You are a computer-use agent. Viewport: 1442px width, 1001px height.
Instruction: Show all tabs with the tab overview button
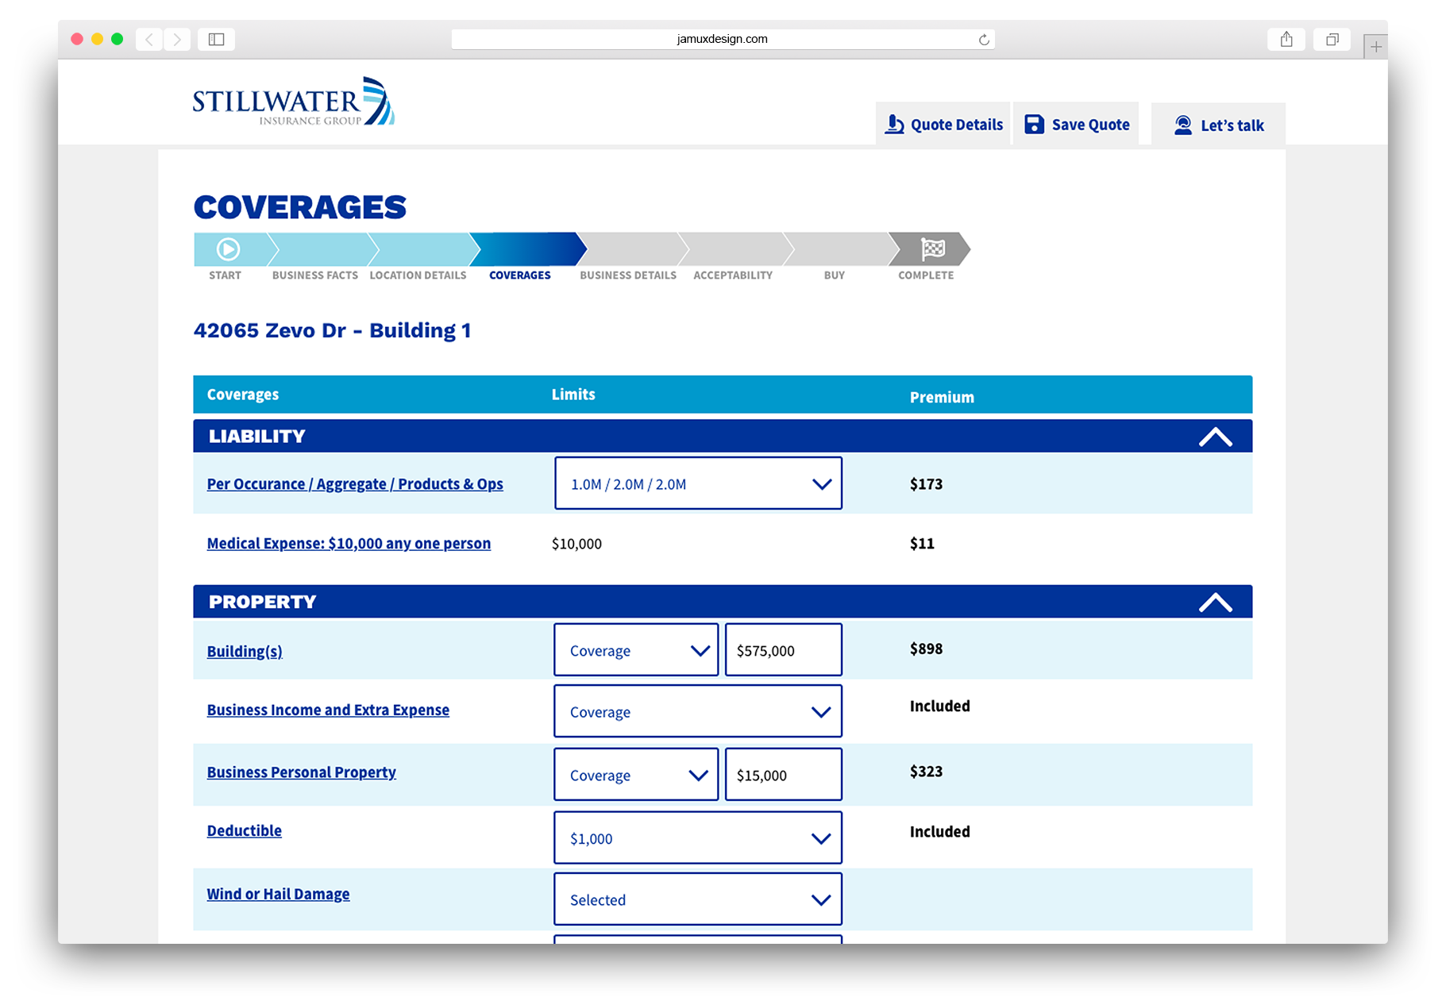point(1332,39)
